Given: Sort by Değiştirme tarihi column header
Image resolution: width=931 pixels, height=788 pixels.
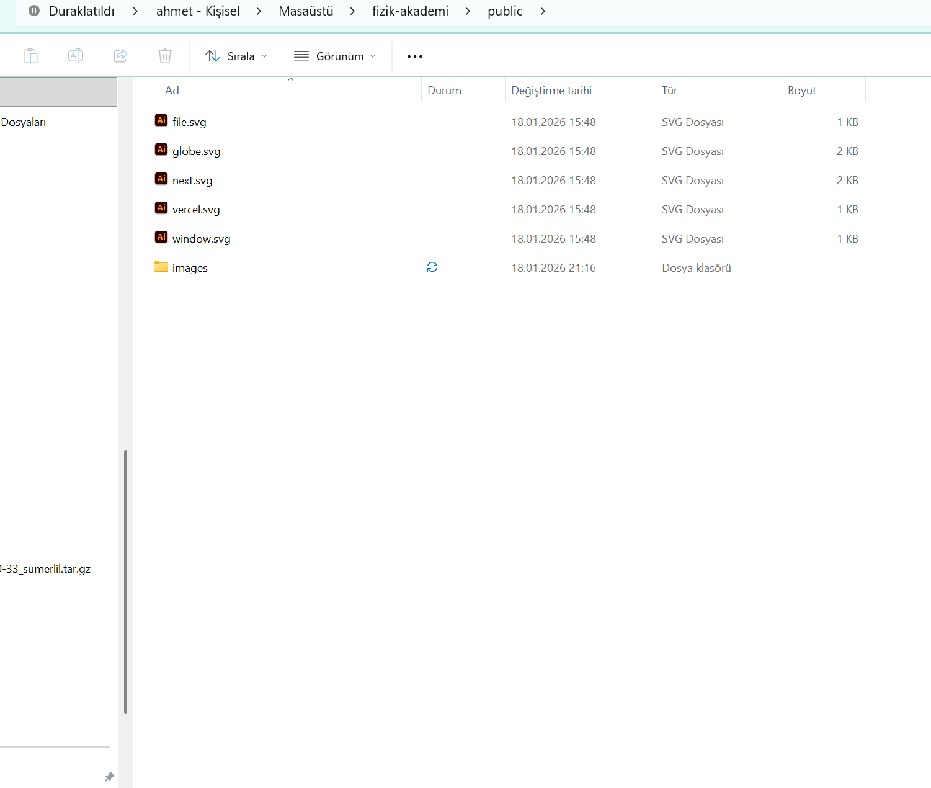Looking at the screenshot, I should 551,91.
